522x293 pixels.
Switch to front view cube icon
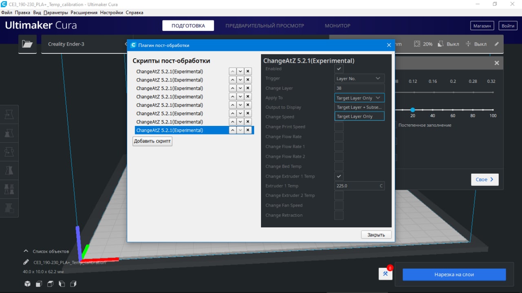pyautogui.click(x=39, y=284)
